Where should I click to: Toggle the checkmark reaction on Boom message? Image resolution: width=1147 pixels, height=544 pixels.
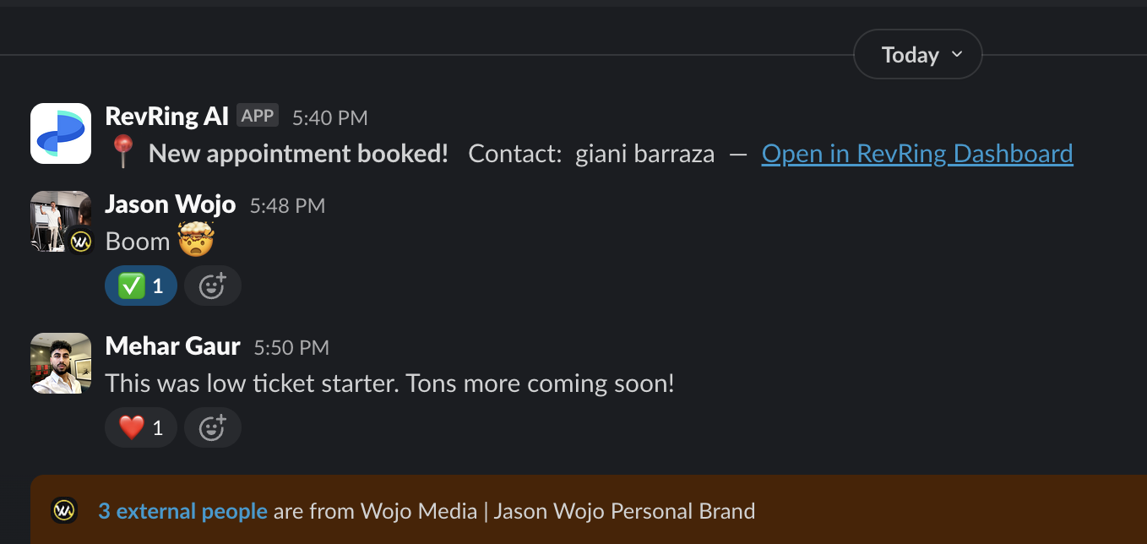point(140,286)
